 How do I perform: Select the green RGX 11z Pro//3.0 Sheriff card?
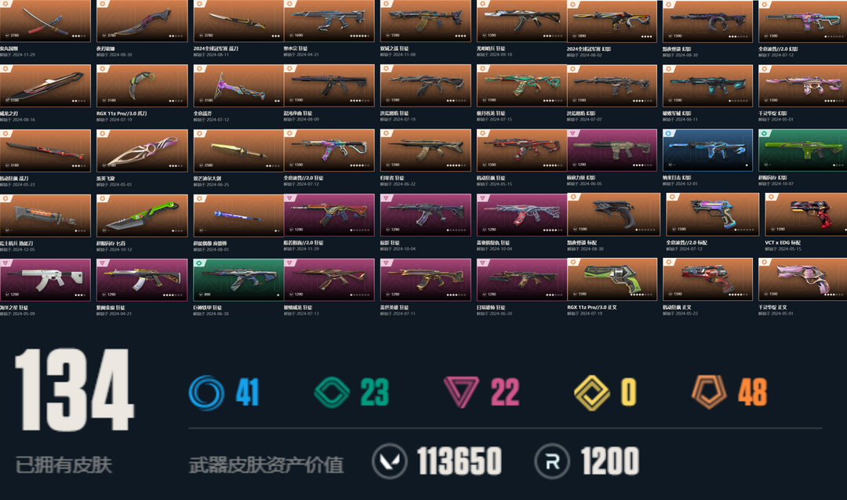[612, 280]
